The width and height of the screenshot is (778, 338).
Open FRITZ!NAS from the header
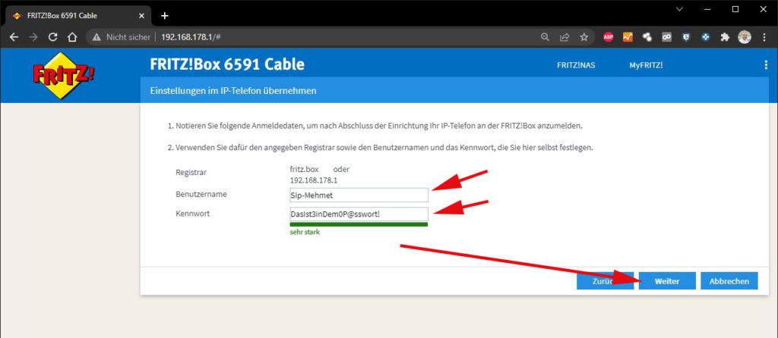[x=576, y=65]
